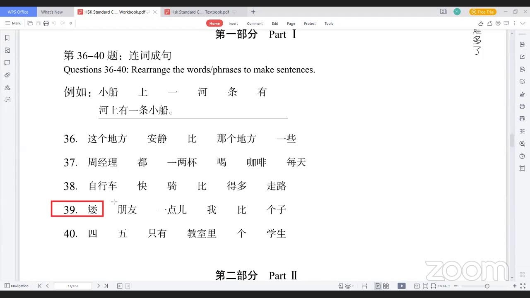The width and height of the screenshot is (530, 298).
Task: Click the vertical scrollbar thumb
Action: click(x=512, y=140)
